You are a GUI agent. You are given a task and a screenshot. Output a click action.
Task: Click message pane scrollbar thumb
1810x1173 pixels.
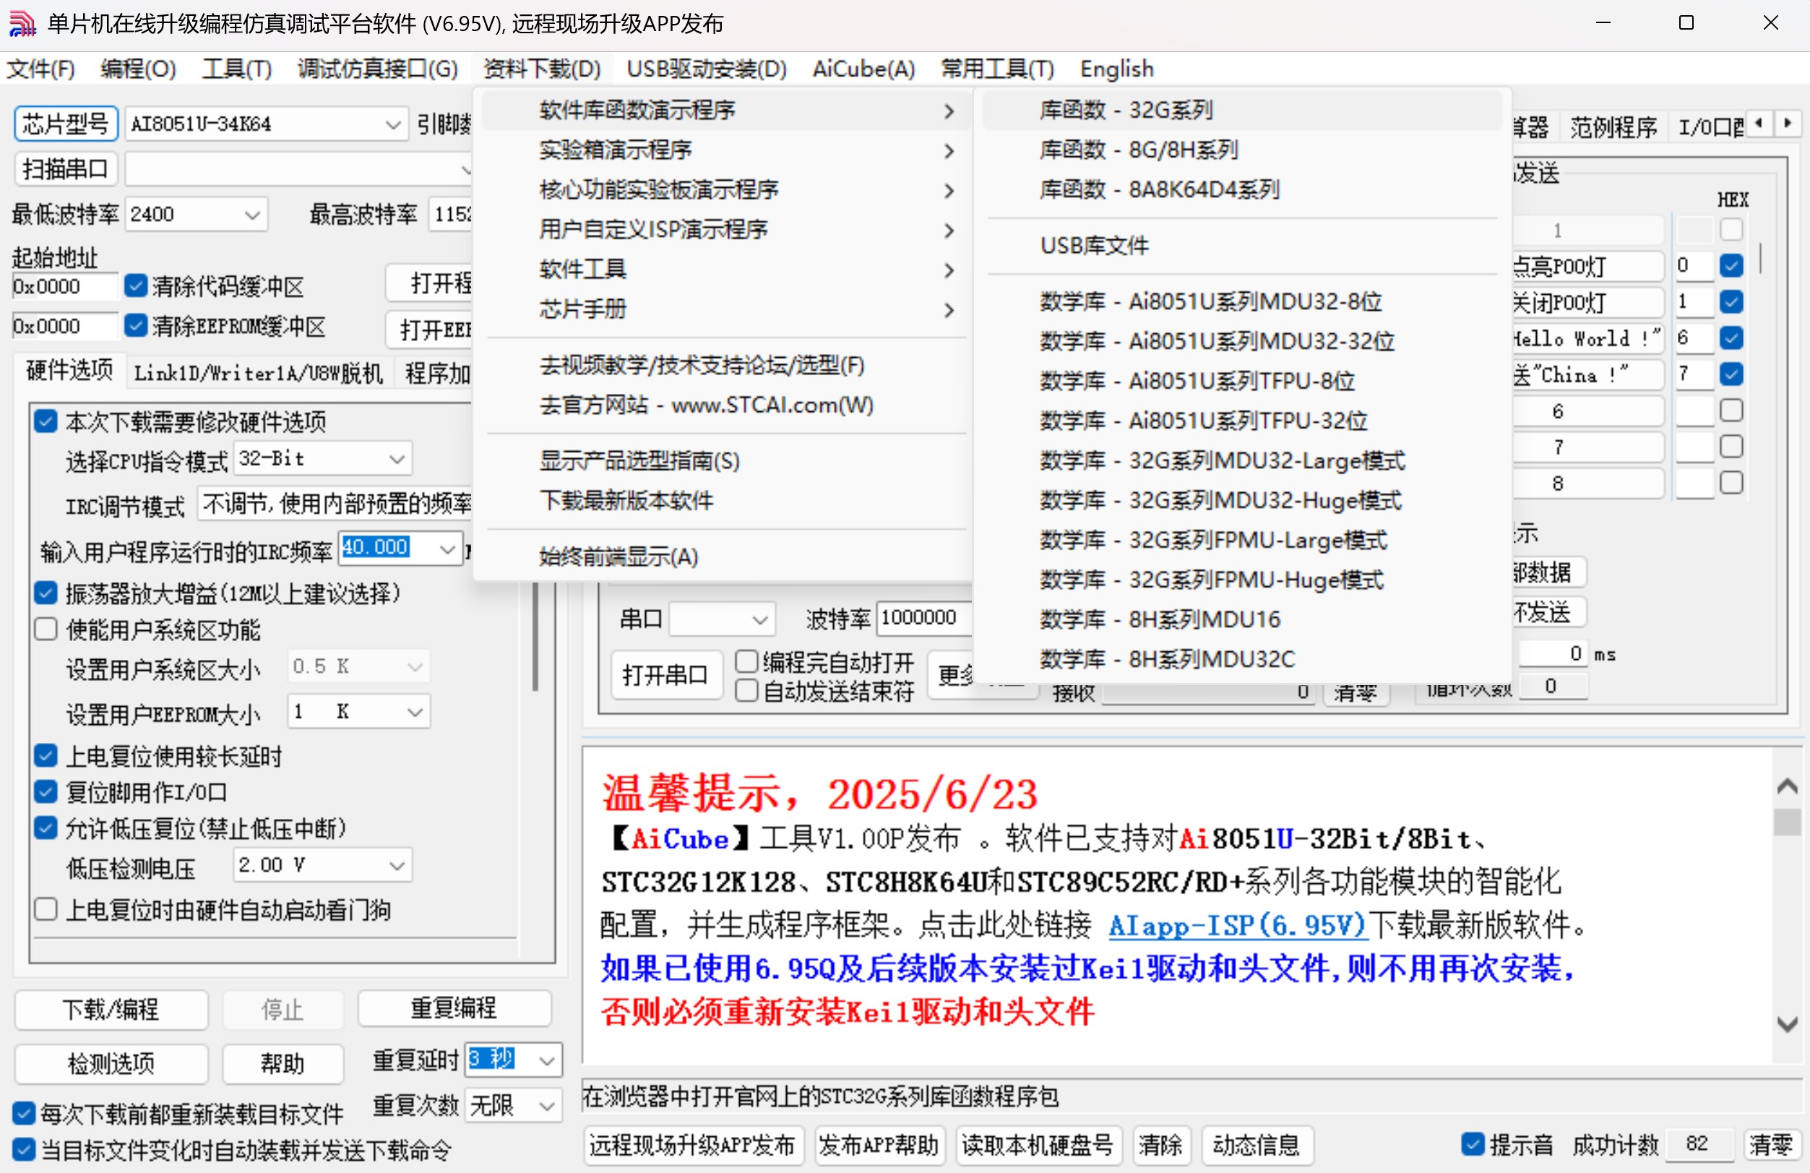[1786, 822]
